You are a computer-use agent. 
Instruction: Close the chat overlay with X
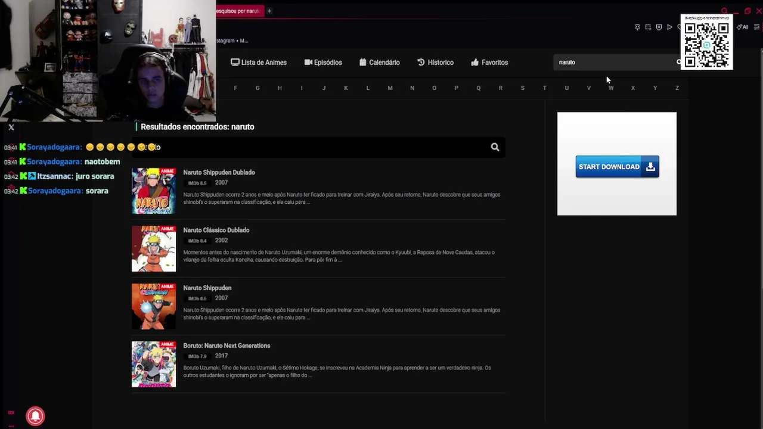[11, 127]
